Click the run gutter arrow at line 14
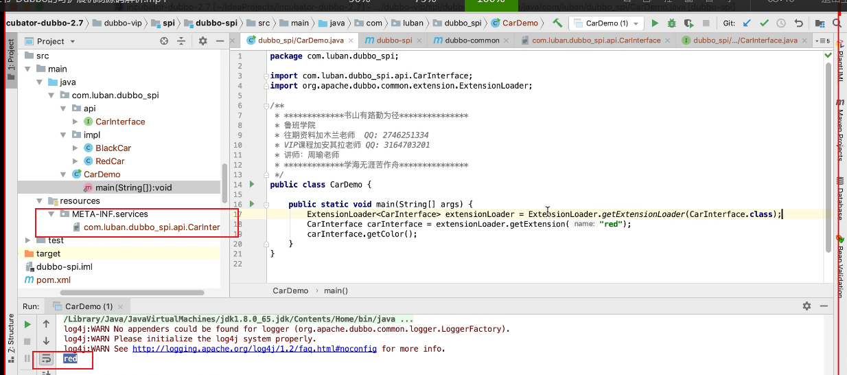This screenshot has width=847, height=375. click(252, 185)
